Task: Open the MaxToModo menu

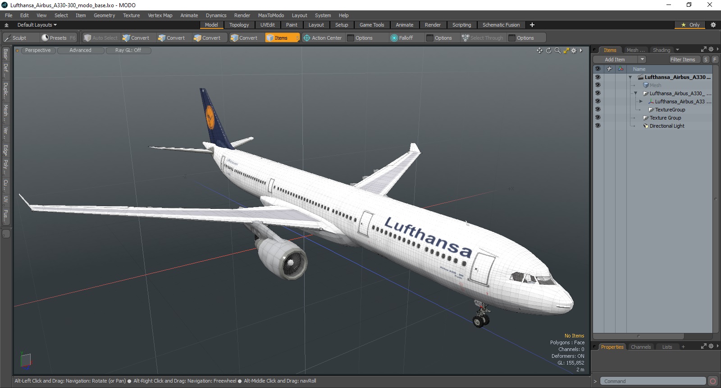Action: [271, 15]
